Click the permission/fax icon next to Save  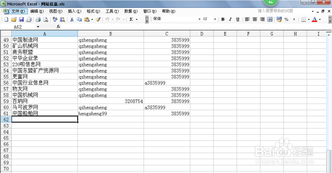click(29, 20)
